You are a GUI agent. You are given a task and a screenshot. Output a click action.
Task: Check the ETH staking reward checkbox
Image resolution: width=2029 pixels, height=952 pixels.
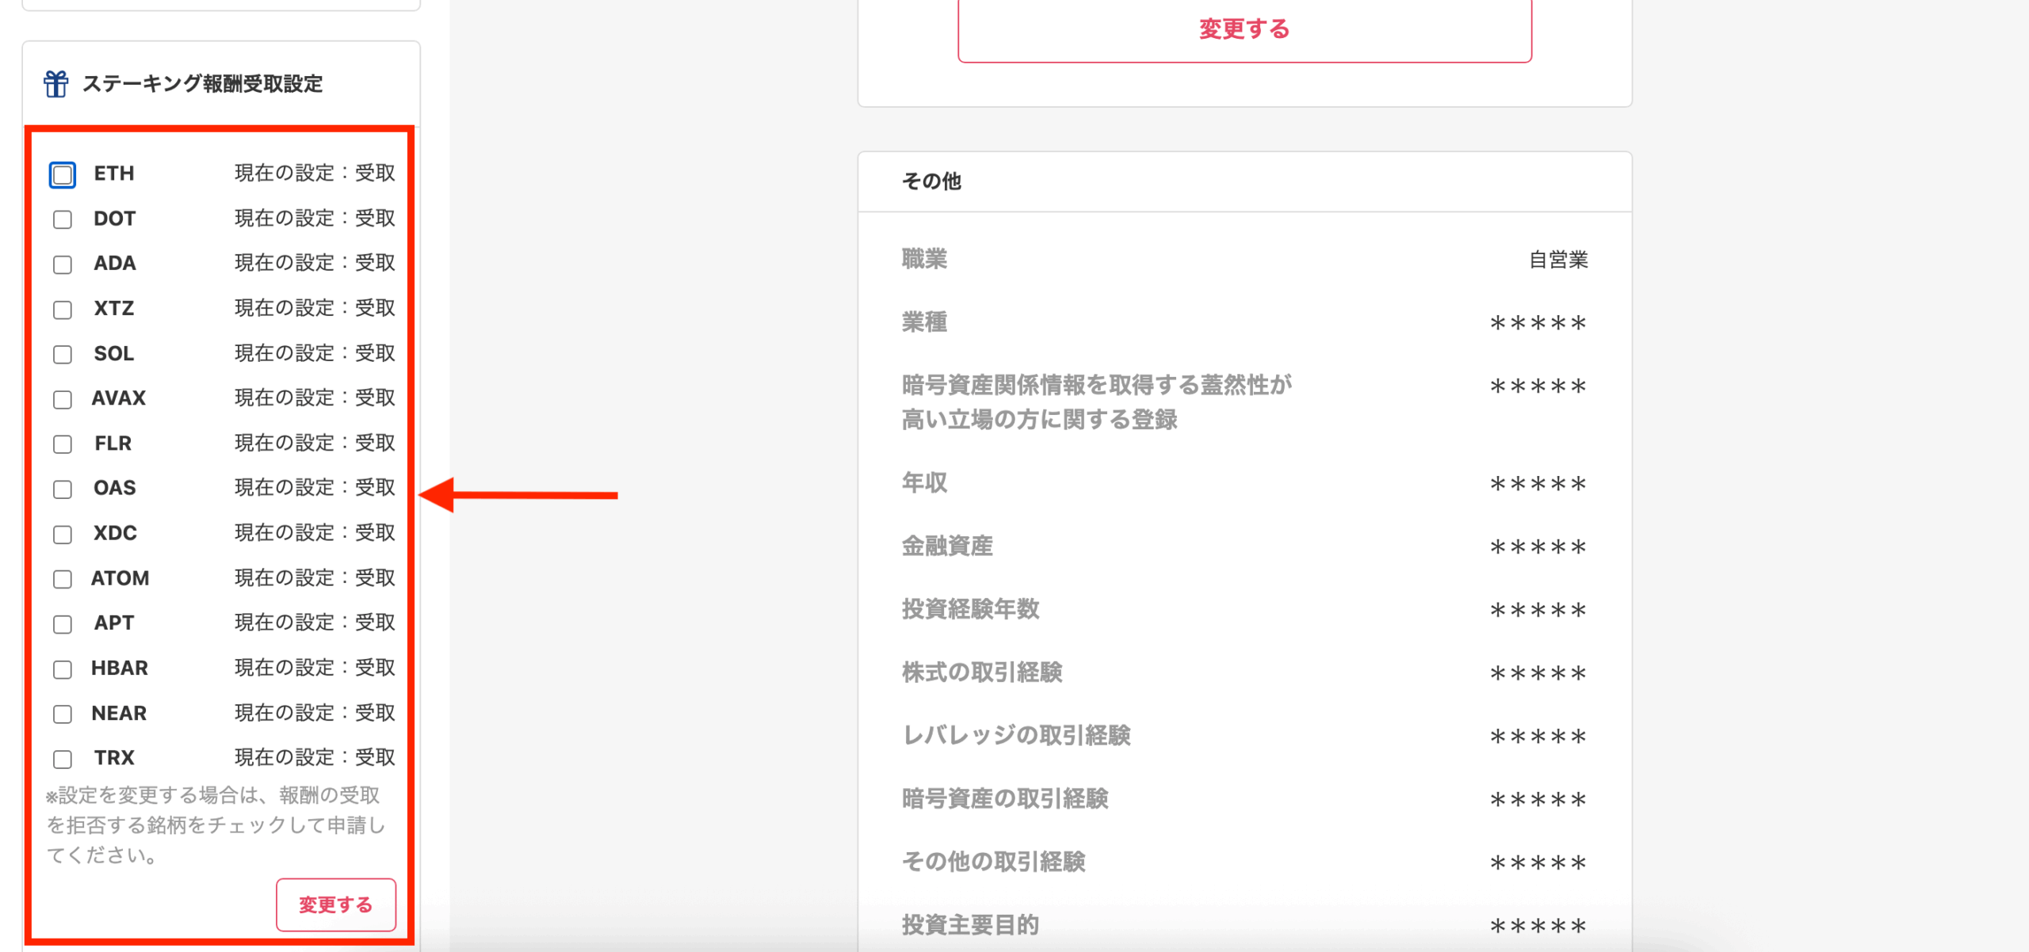63,175
